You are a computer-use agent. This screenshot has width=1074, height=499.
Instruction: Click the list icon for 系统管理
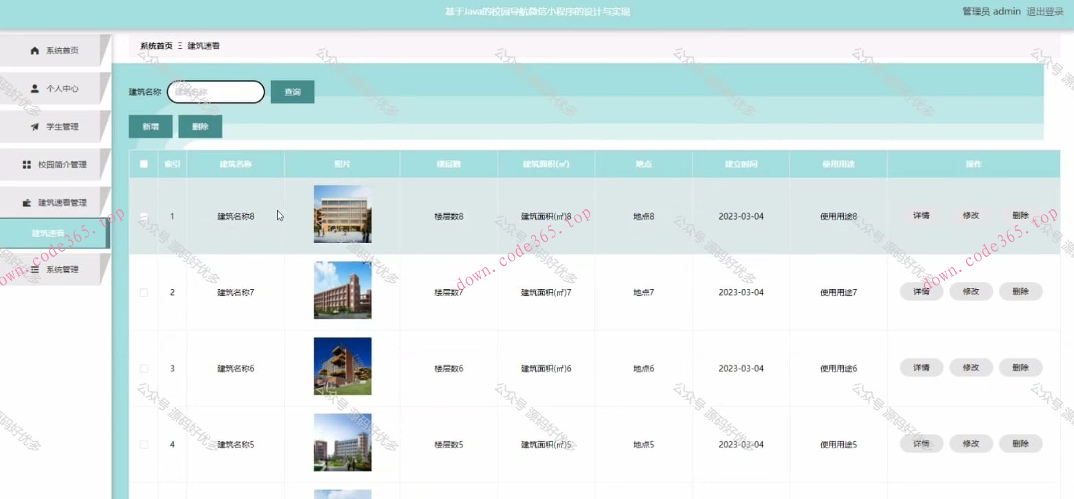tap(35, 270)
